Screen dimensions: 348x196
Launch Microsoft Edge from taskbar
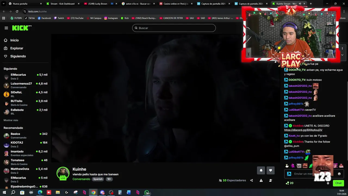[40, 192]
